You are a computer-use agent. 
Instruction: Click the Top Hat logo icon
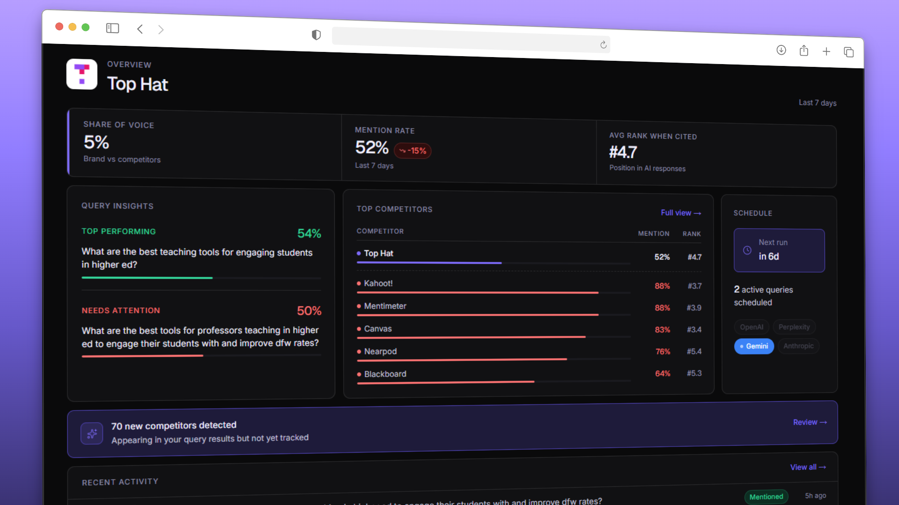82,74
